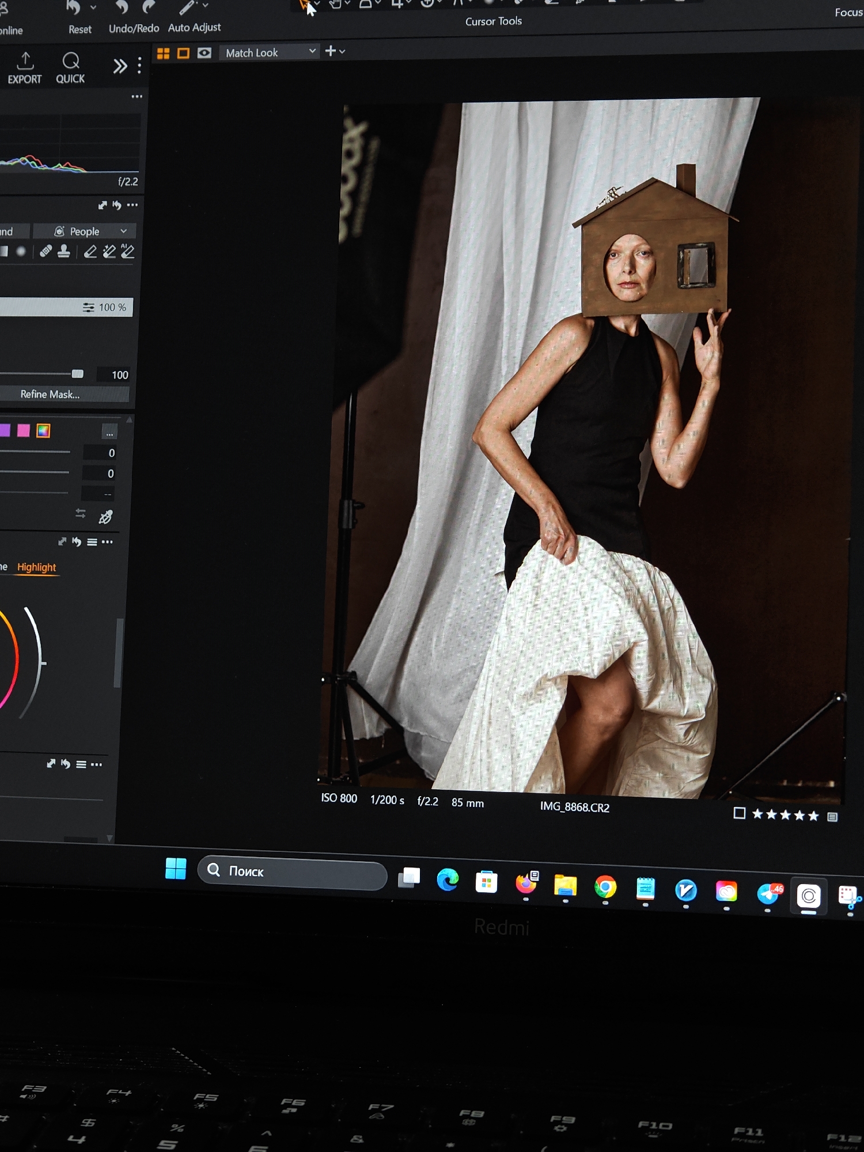Expand hidden tool tabs double chevron

120,66
